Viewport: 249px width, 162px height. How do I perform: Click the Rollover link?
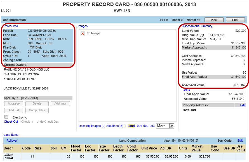pos(12,141)
